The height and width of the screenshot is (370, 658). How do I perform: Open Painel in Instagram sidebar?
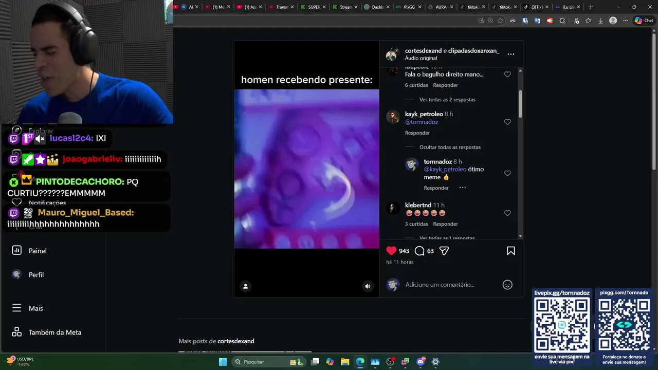coord(30,251)
